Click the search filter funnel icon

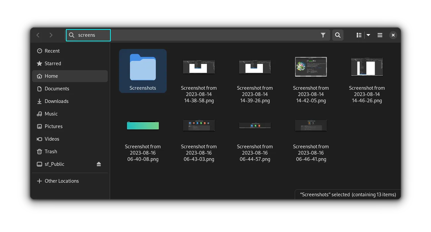coord(323,35)
